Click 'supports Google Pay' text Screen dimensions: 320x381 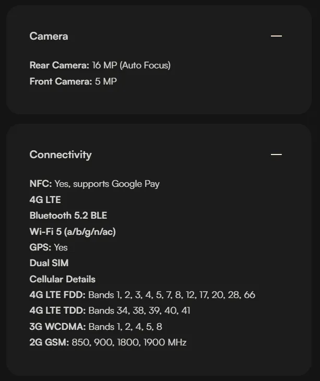click(116, 184)
